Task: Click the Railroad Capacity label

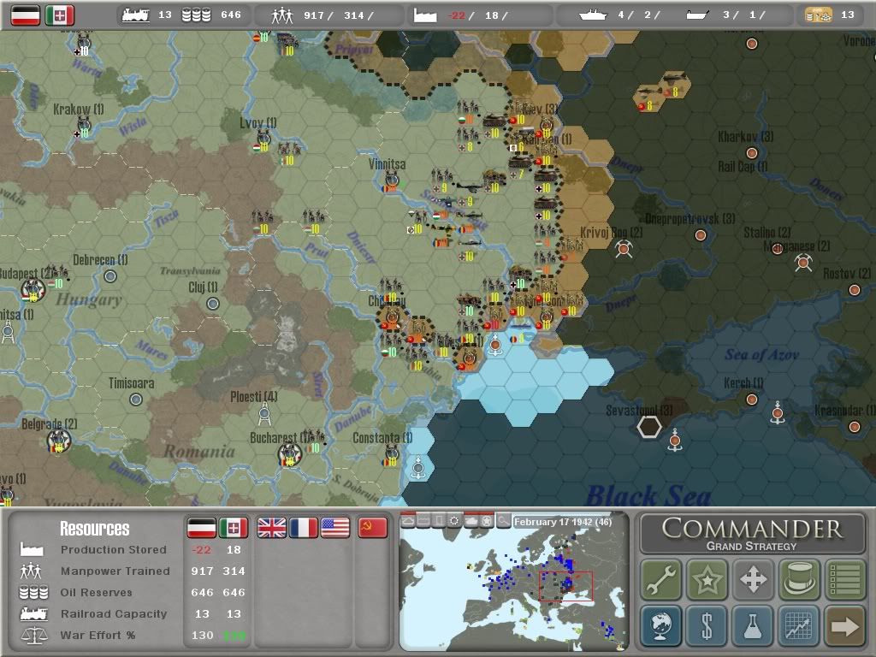Action: pyautogui.click(x=114, y=613)
